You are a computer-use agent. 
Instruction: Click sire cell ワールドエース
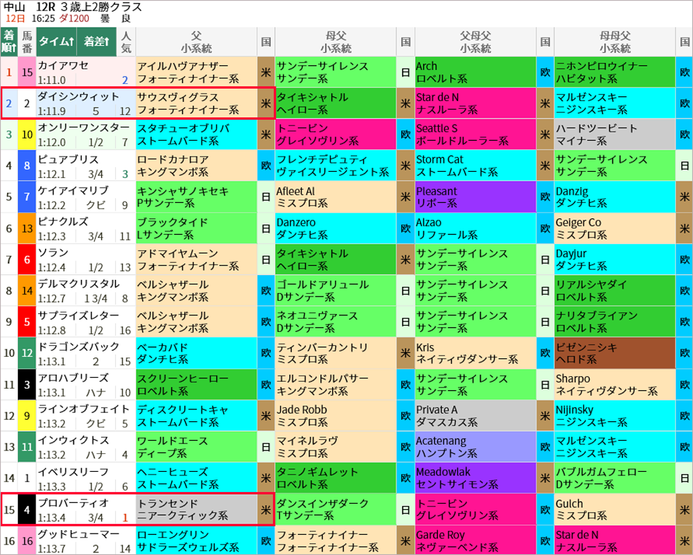(x=196, y=447)
